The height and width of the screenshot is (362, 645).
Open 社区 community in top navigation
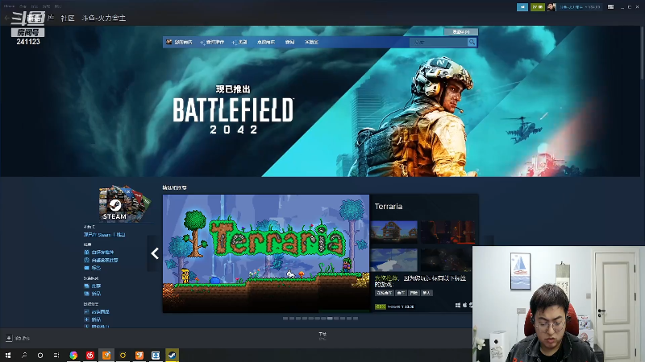click(x=68, y=18)
